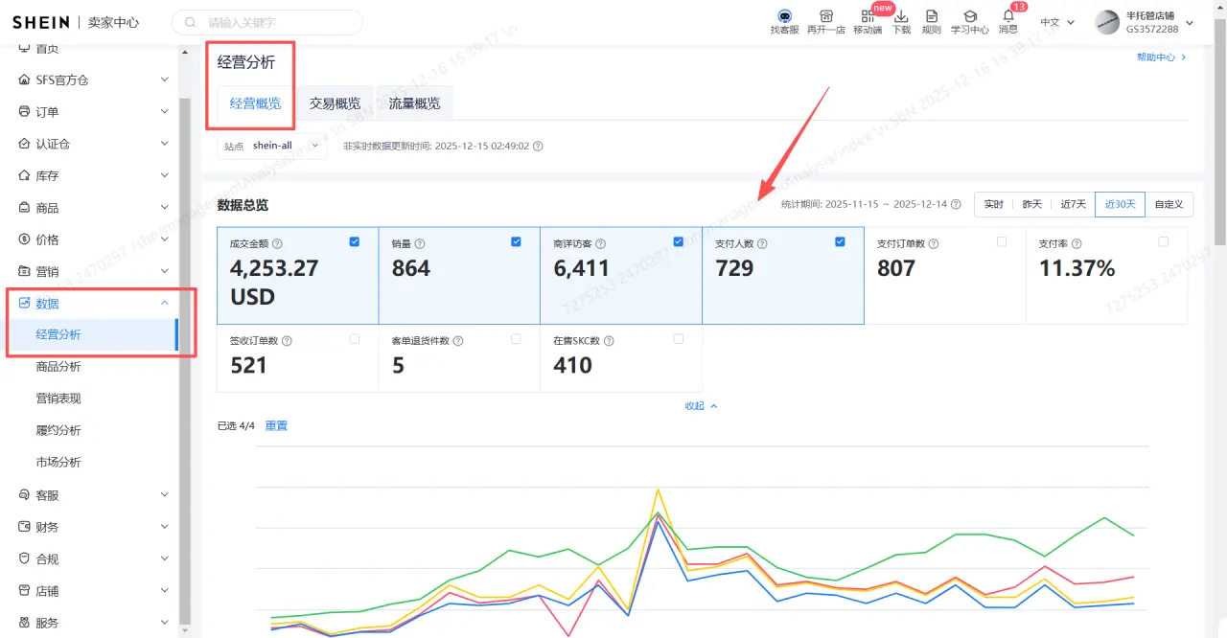Tick the 支付订单数 checkbox
1227x638 pixels.
pos(1002,242)
